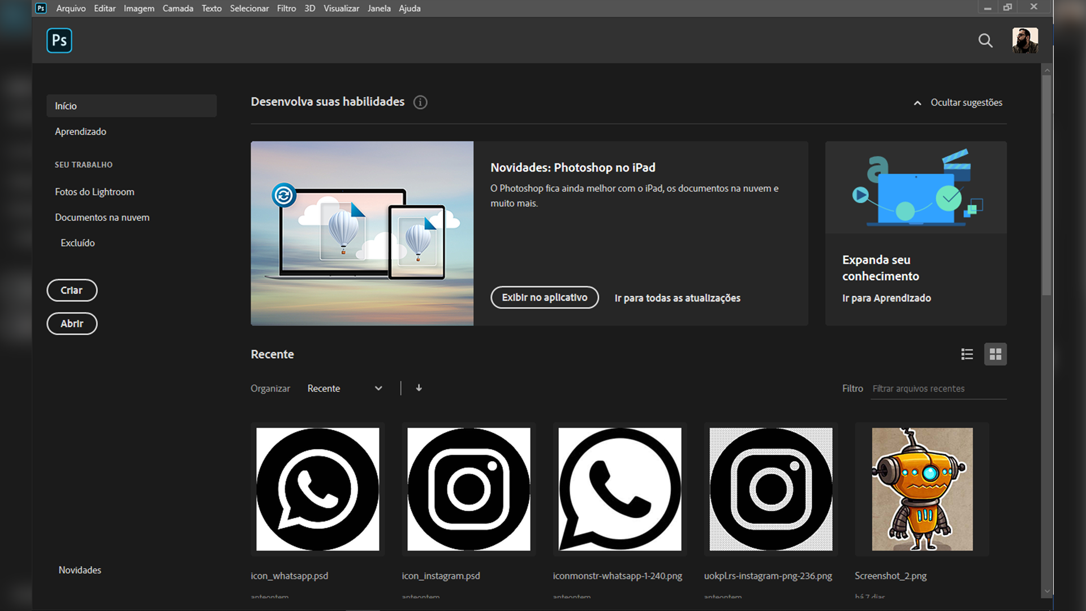Click the Criar button
This screenshot has width=1086, height=611.
point(72,290)
